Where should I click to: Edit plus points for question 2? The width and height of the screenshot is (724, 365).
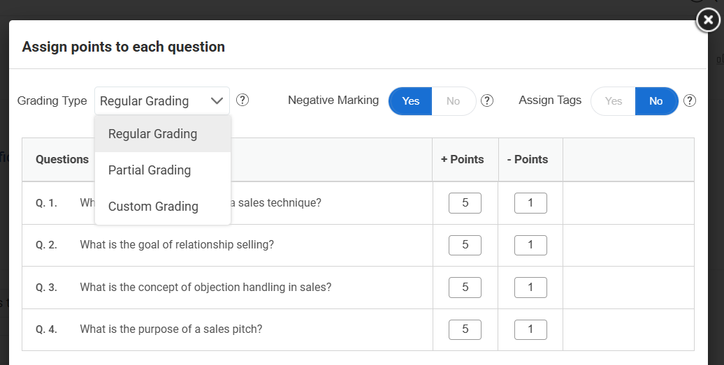tap(465, 245)
